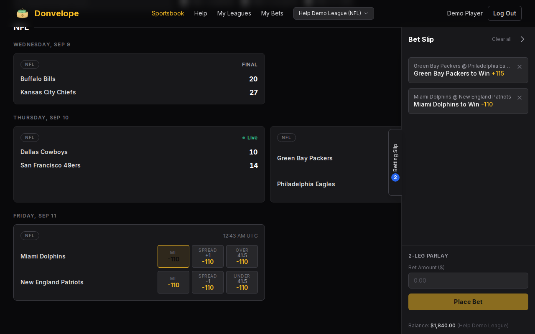Open the Help Demo League dropdown

(x=334, y=13)
